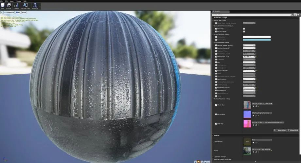Collapse Texture Parameter Values group
This screenshot has height=163, width=301.
coord(213,99)
